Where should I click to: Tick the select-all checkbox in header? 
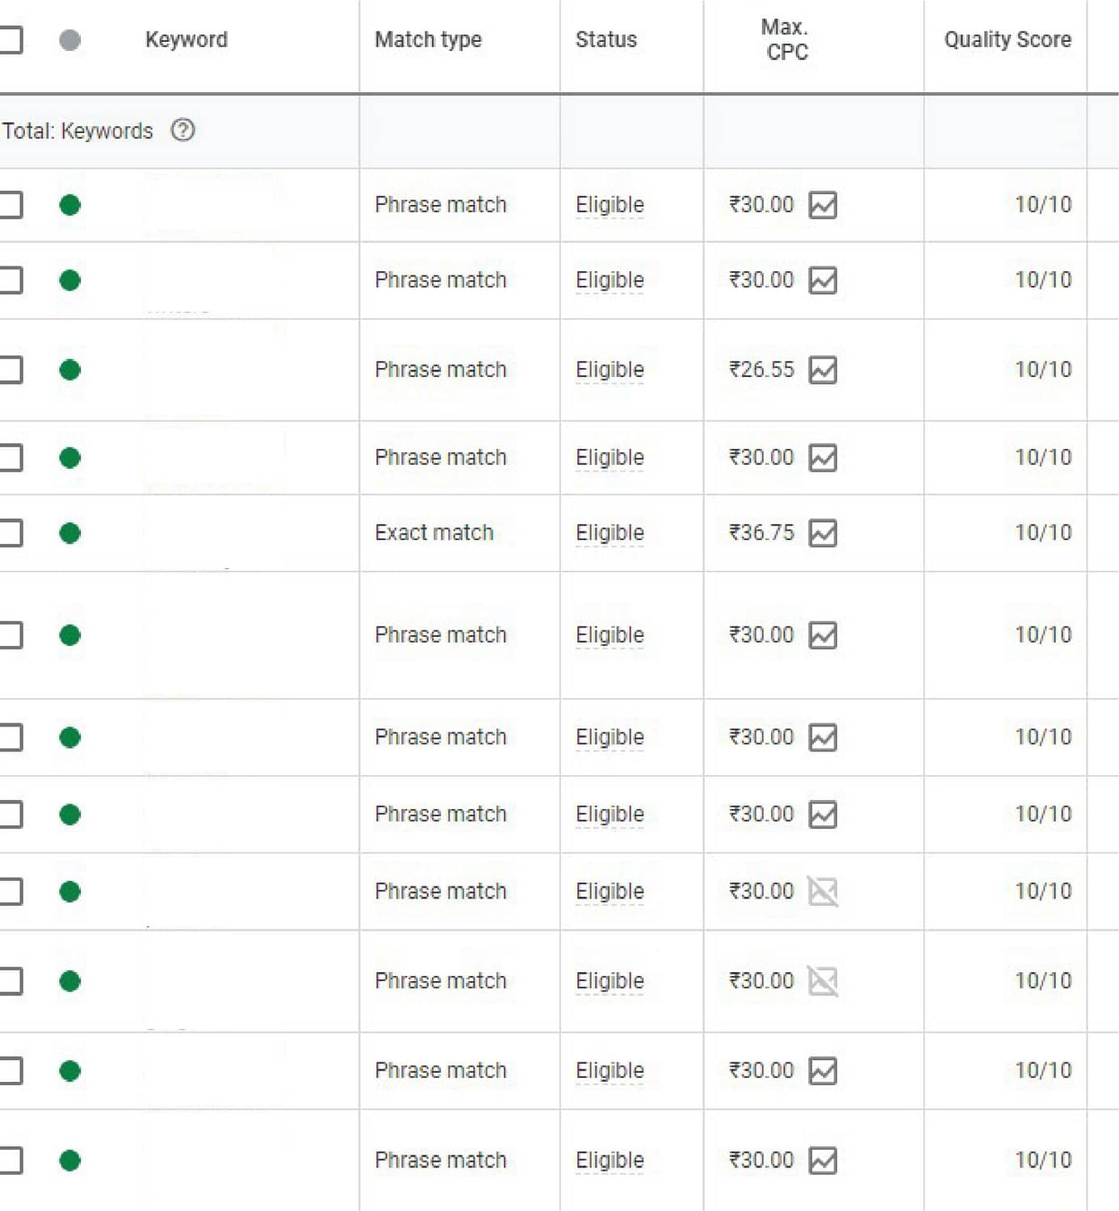[9, 40]
